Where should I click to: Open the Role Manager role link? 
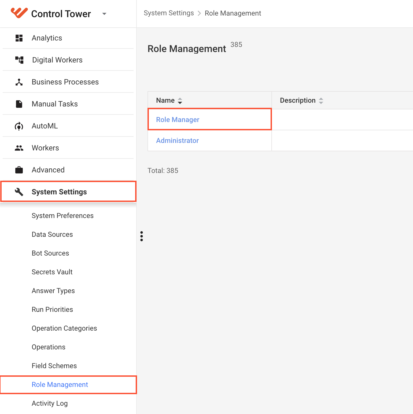point(178,120)
